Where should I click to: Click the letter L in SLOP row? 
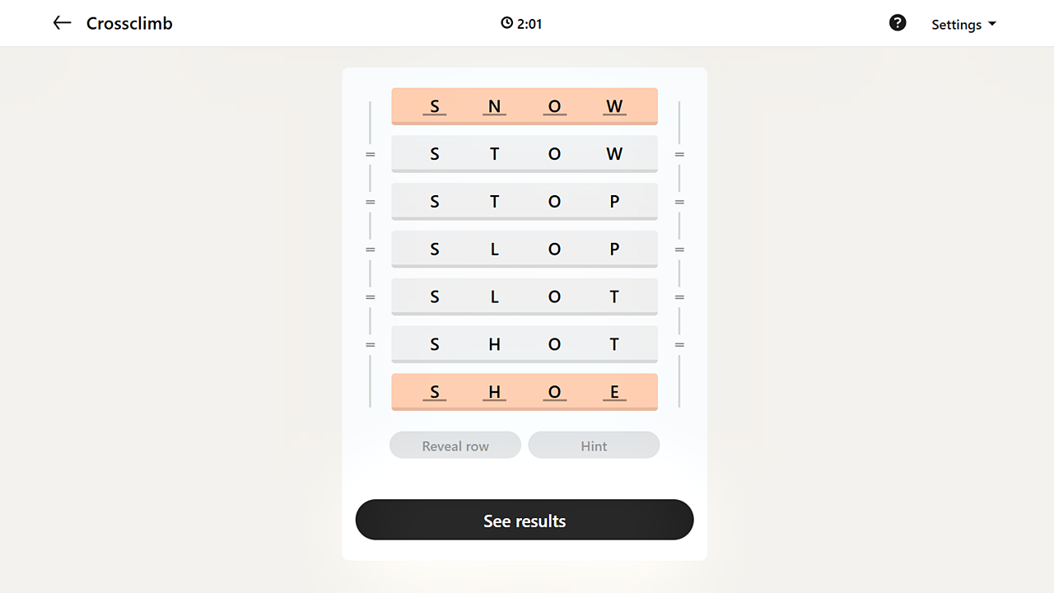click(x=494, y=249)
